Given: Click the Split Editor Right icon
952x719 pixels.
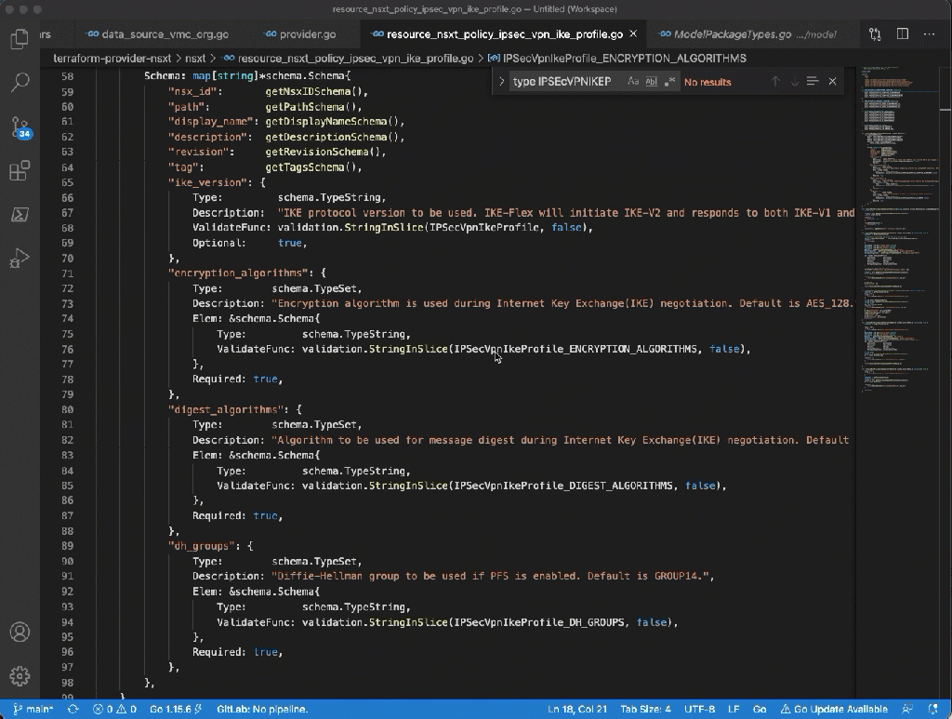Looking at the screenshot, I should coord(902,34).
